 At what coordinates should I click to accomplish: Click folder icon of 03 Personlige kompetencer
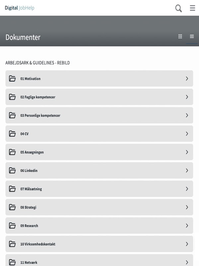point(12,115)
